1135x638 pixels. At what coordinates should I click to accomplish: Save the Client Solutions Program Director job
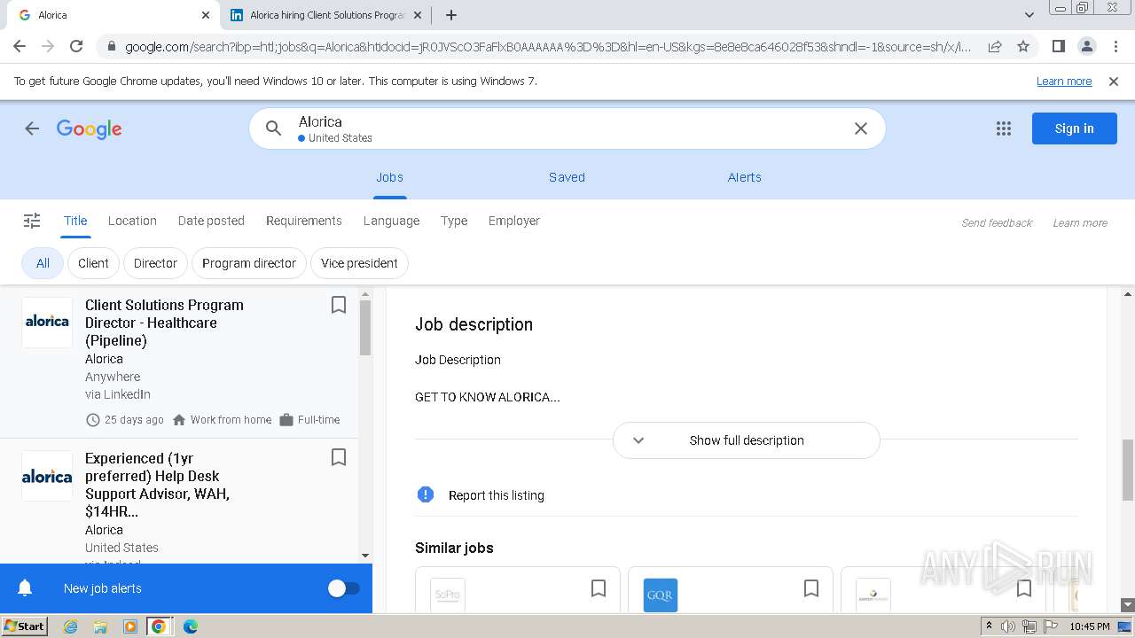click(338, 305)
